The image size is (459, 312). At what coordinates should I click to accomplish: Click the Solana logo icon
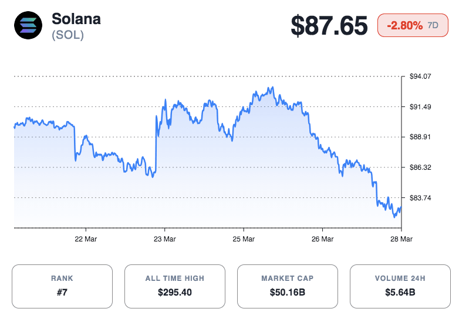click(29, 26)
